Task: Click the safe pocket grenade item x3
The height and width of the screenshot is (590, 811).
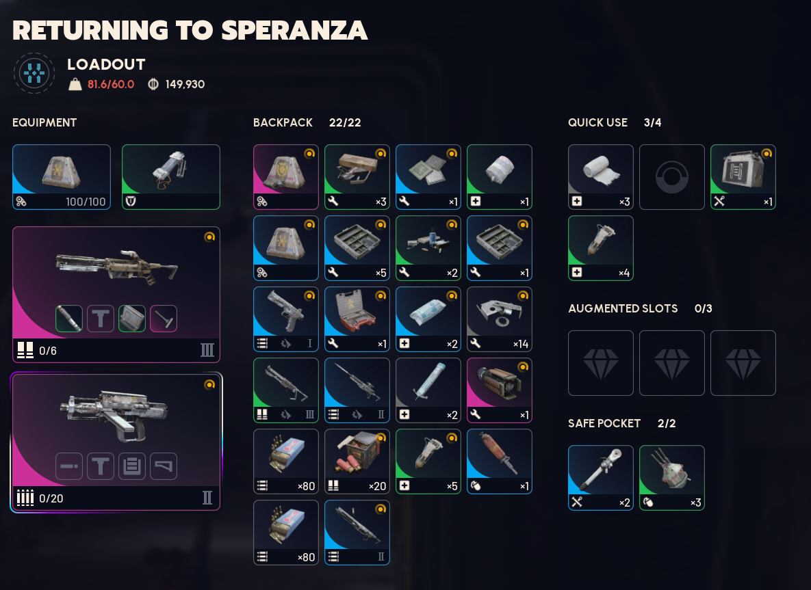Action: click(672, 478)
